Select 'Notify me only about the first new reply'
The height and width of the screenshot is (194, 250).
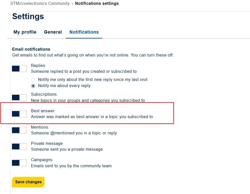33,80
